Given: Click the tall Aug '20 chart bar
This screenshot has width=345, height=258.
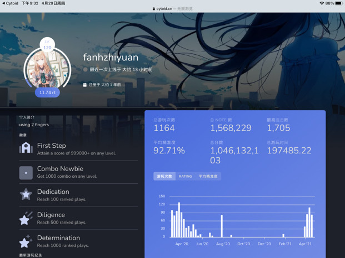Looking at the screenshot, I should (222, 226).
